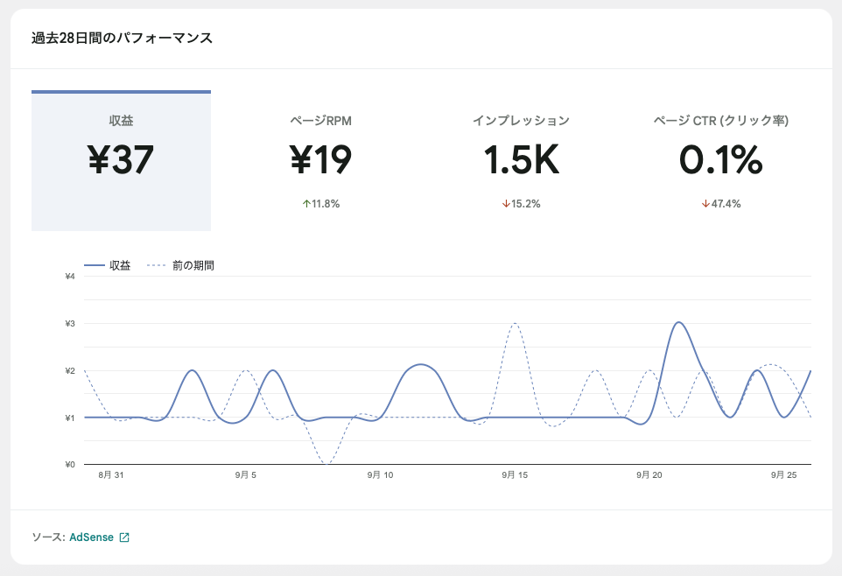Click the 8月 31 date axis label
The height and width of the screenshot is (576, 842).
tap(110, 475)
